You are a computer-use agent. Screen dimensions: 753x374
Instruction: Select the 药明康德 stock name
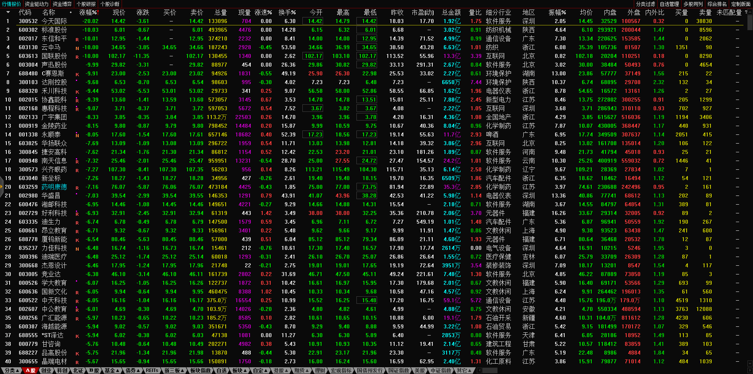pos(54,187)
